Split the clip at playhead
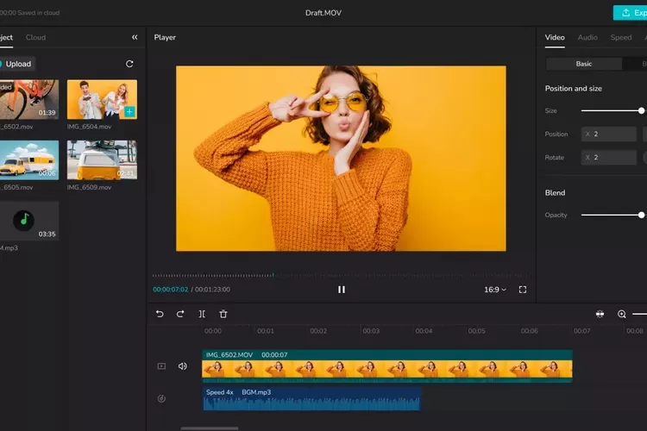Image resolution: width=647 pixels, height=431 pixels. [x=202, y=314]
